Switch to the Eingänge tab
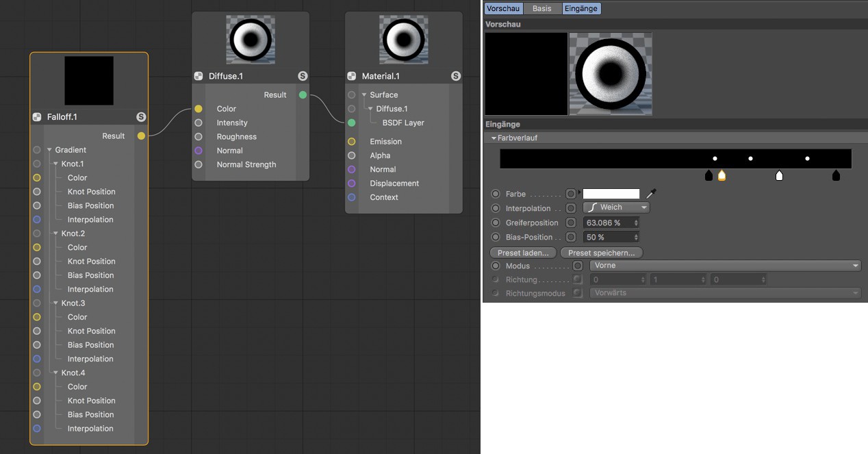The width and height of the screenshot is (868, 454). point(581,9)
